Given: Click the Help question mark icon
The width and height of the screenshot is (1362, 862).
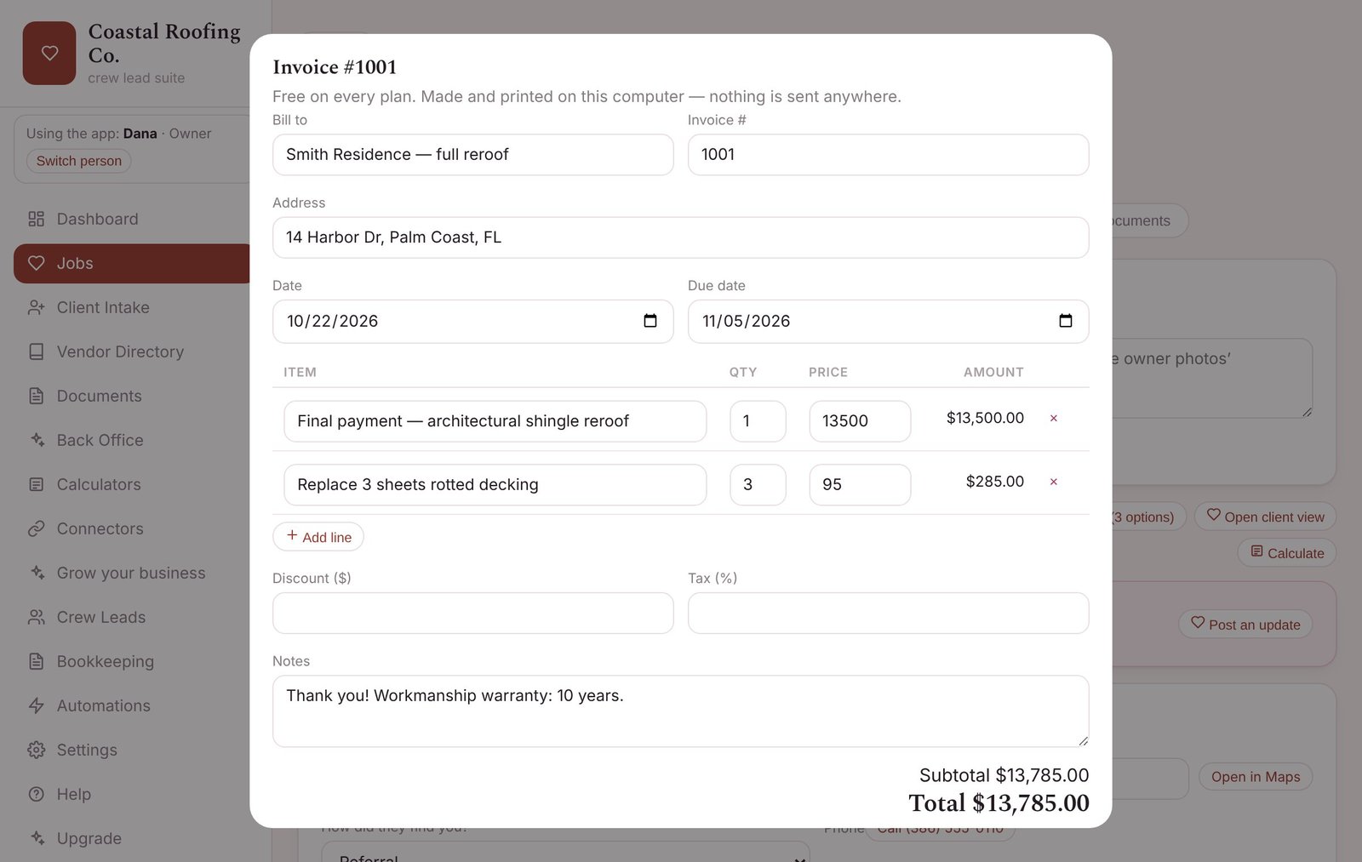Looking at the screenshot, I should (x=36, y=794).
